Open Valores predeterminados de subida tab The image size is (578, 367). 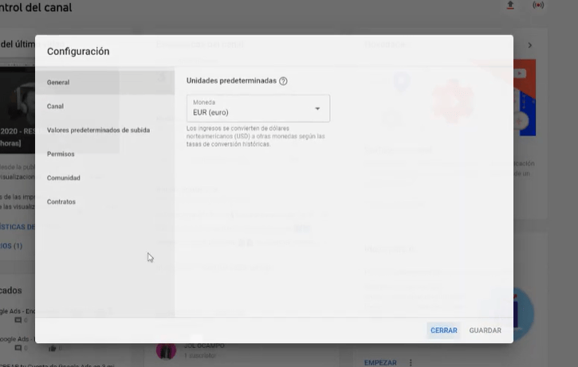click(104, 130)
